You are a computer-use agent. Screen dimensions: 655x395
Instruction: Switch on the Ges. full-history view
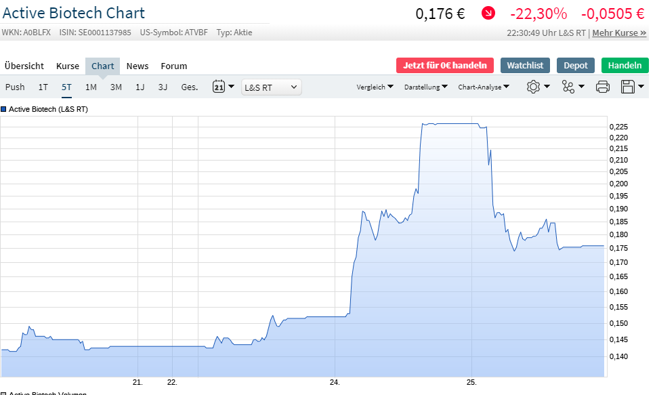click(x=189, y=87)
